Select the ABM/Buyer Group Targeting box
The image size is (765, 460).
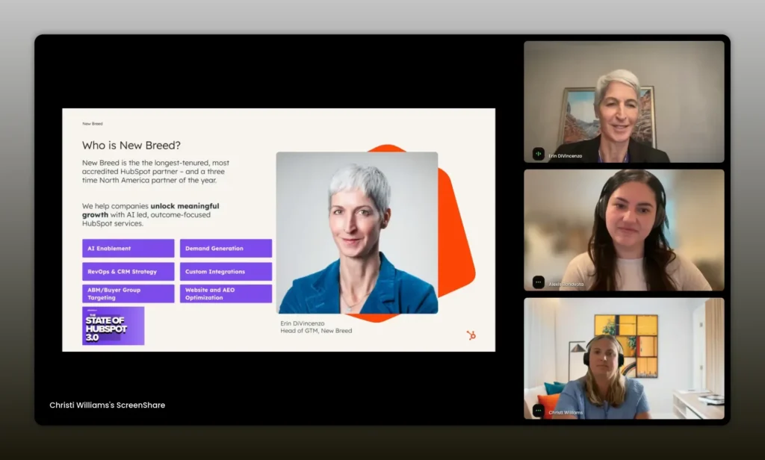pyautogui.click(x=128, y=293)
